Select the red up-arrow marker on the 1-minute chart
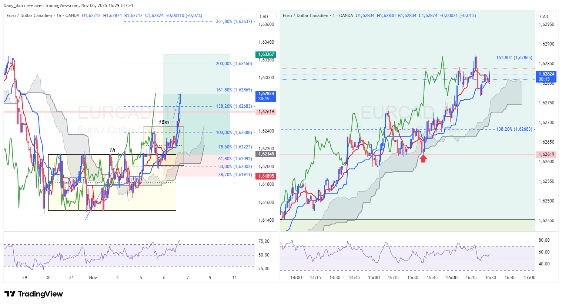Viewport: 562px width, 305px height. point(424,159)
